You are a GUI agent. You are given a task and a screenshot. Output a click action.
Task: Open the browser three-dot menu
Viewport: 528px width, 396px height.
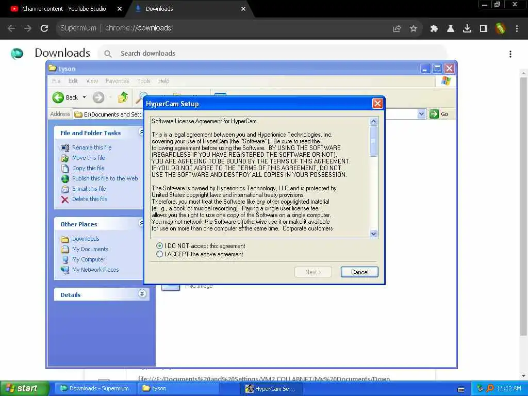click(x=517, y=29)
